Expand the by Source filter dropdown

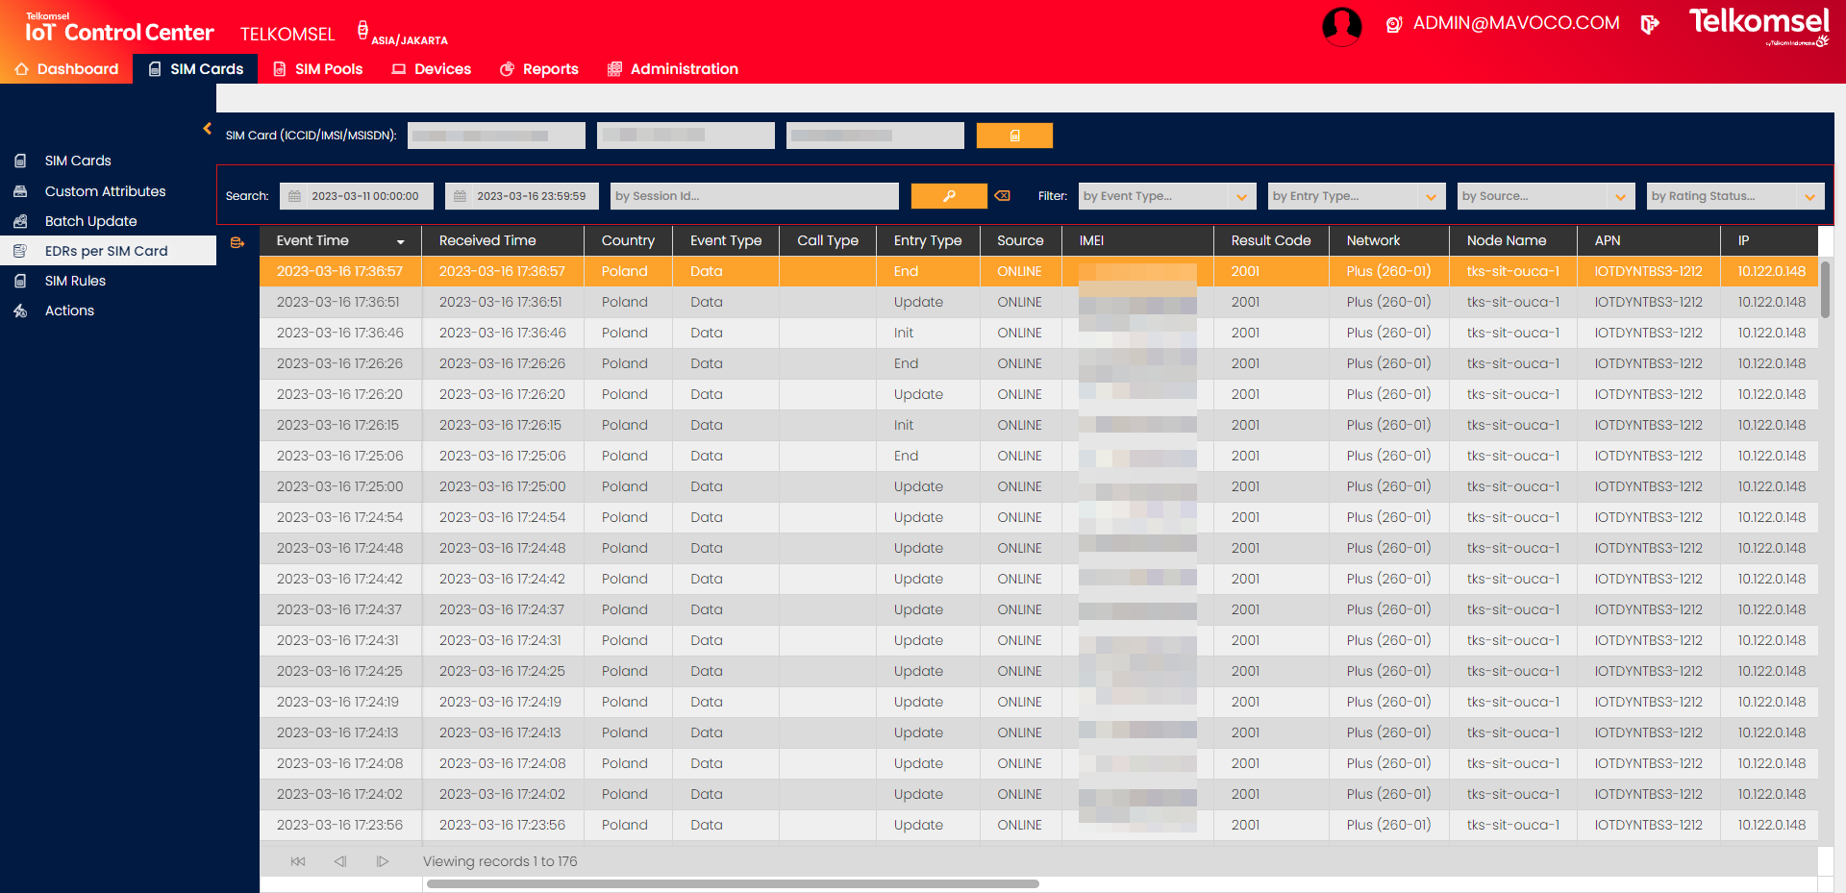tap(1620, 197)
